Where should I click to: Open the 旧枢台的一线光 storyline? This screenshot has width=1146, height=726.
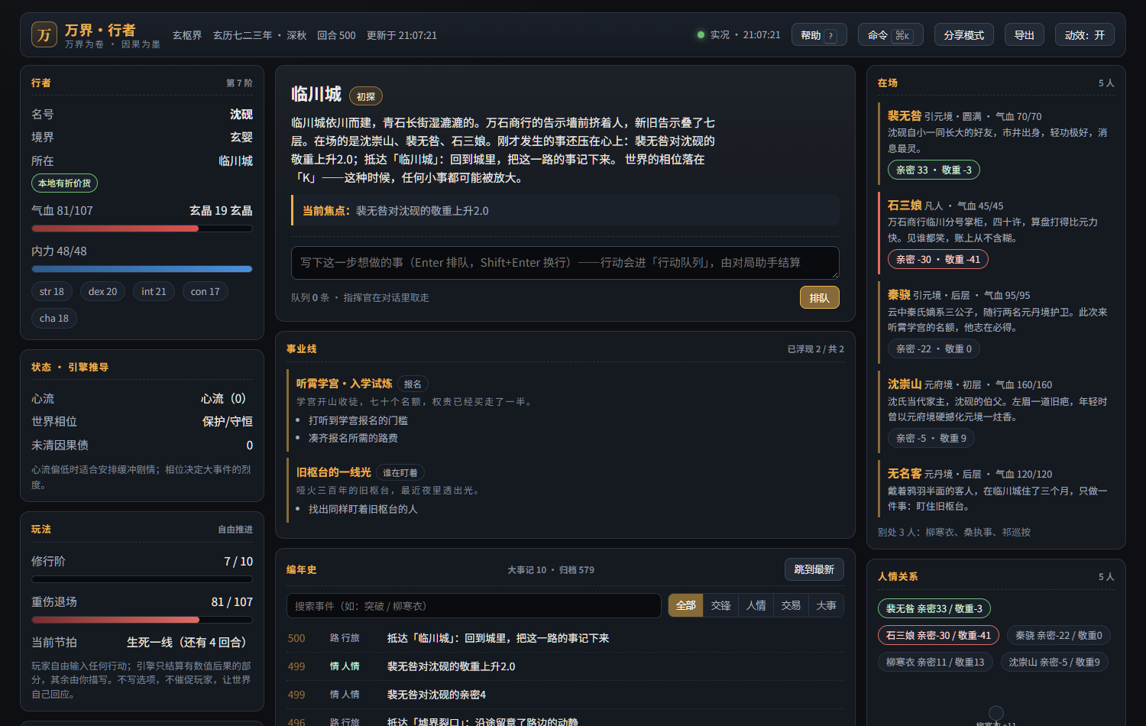pyautogui.click(x=334, y=472)
